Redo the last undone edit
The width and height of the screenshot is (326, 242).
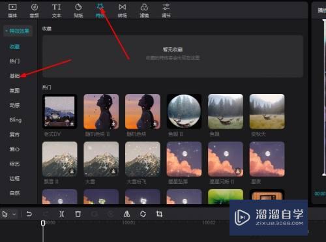click(x=45, y=214)
